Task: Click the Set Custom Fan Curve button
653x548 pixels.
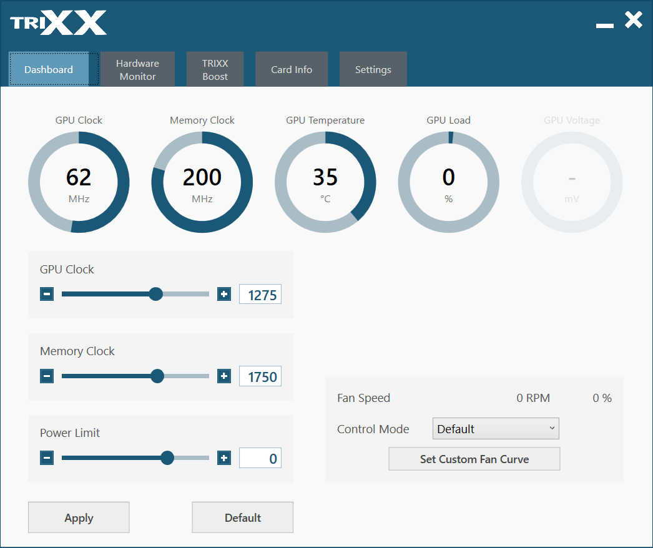Action: pos(474,459)
